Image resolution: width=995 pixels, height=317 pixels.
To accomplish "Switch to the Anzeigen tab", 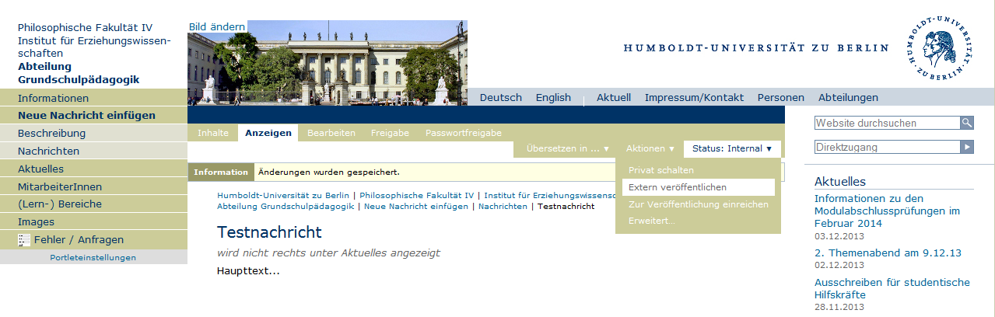I will [268, 133].
